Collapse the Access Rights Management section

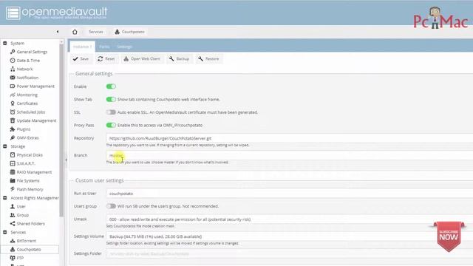pos(5,198)
